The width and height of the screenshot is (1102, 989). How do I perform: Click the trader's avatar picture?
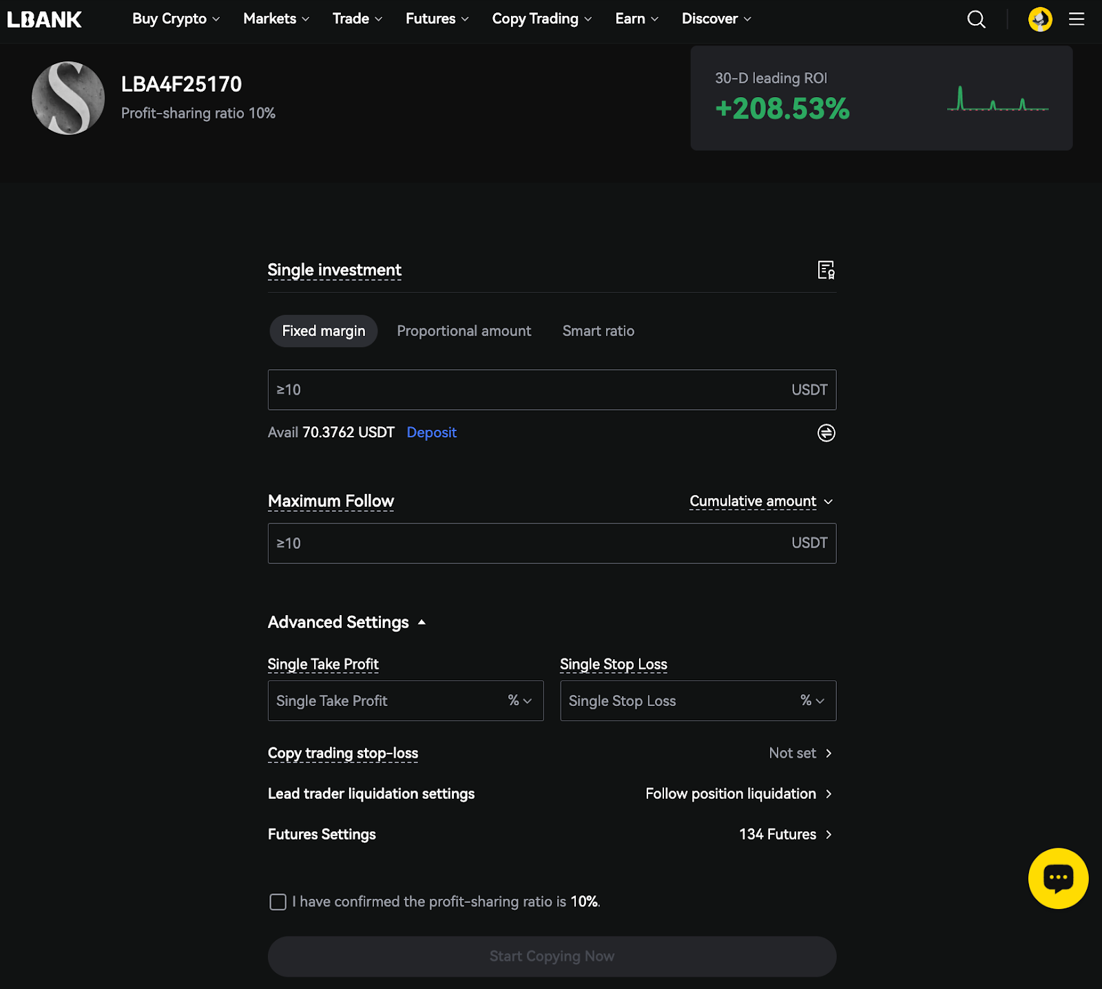[68, 98]
